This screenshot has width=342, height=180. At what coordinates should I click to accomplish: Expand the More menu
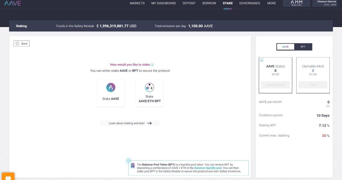(x=271, y=3)
